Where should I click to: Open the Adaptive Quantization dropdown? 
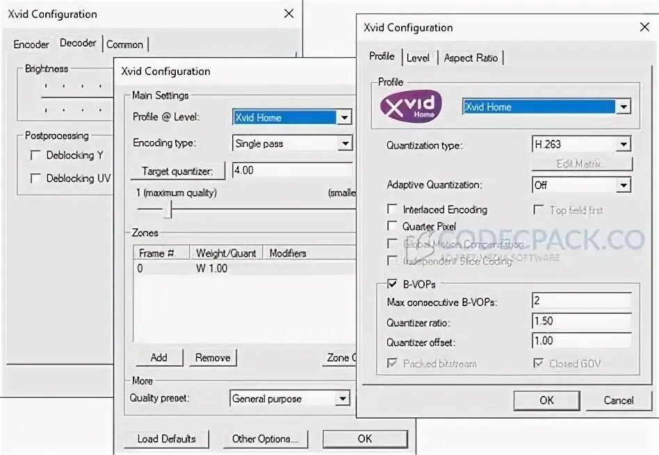pyautogui.click(x=624, y=185)
